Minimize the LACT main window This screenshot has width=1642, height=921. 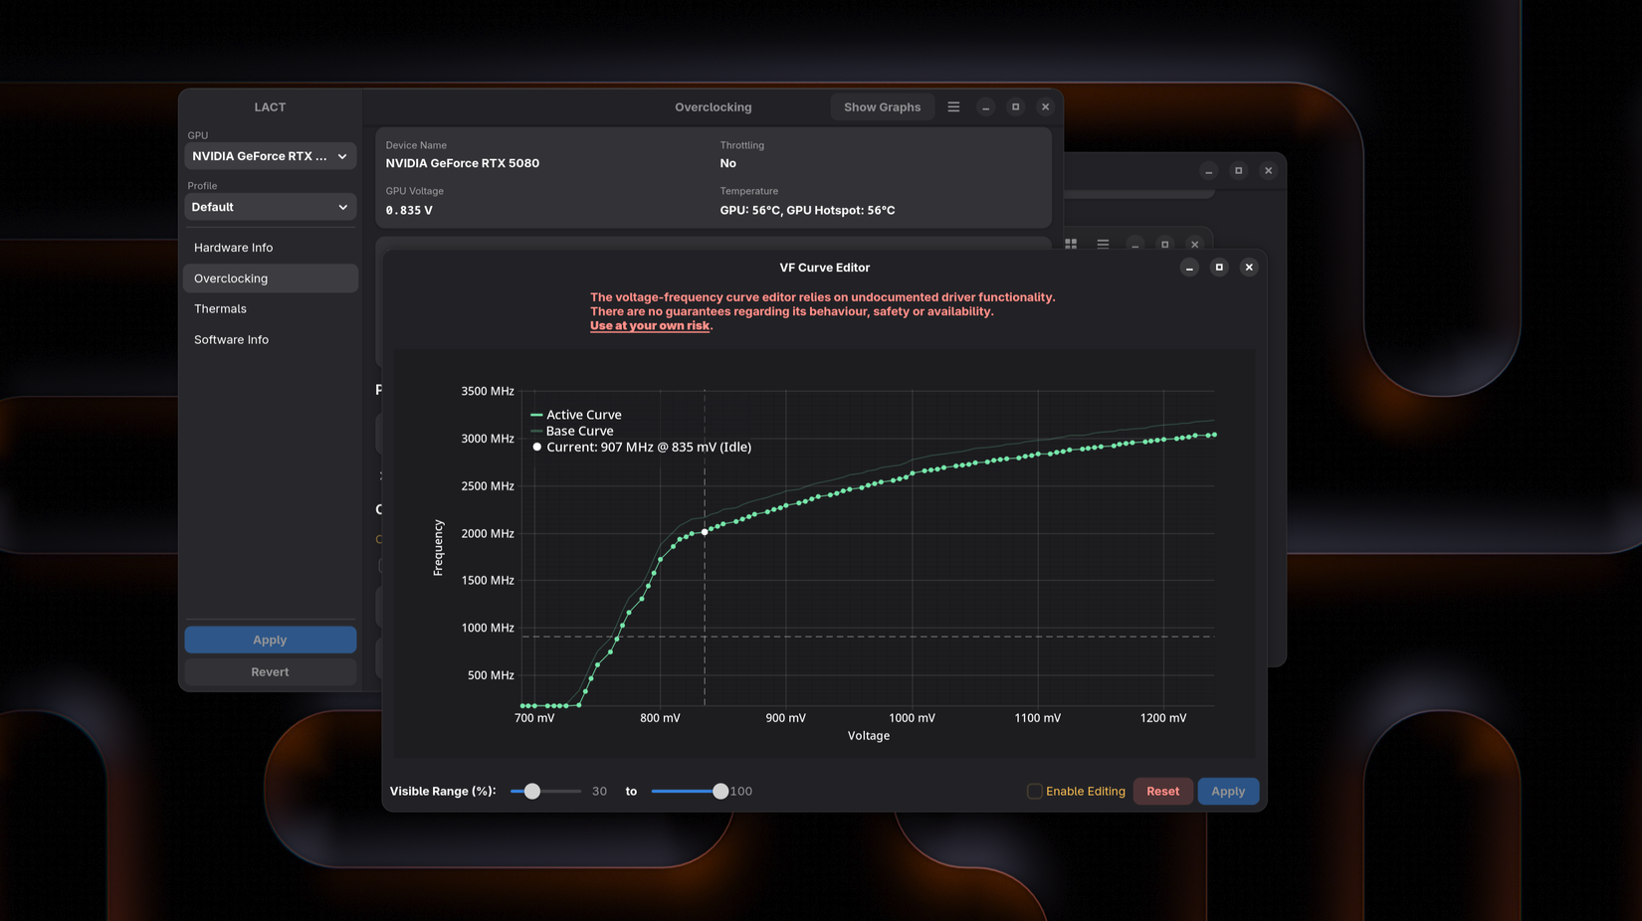(985, 107)
